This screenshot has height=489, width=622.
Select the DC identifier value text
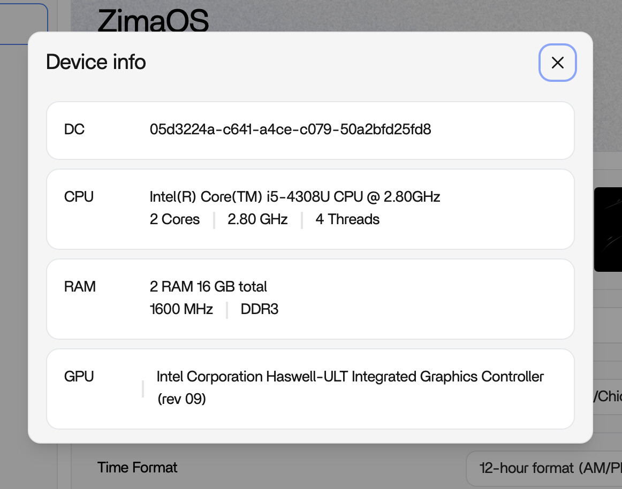290,129
